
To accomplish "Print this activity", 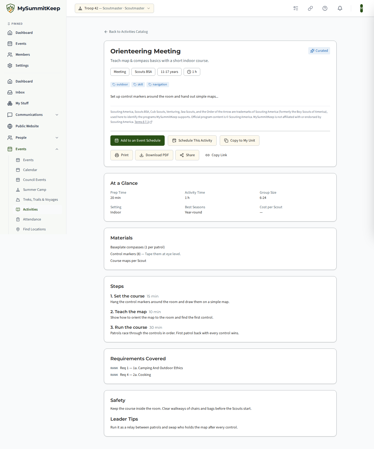I will (122, 155).
